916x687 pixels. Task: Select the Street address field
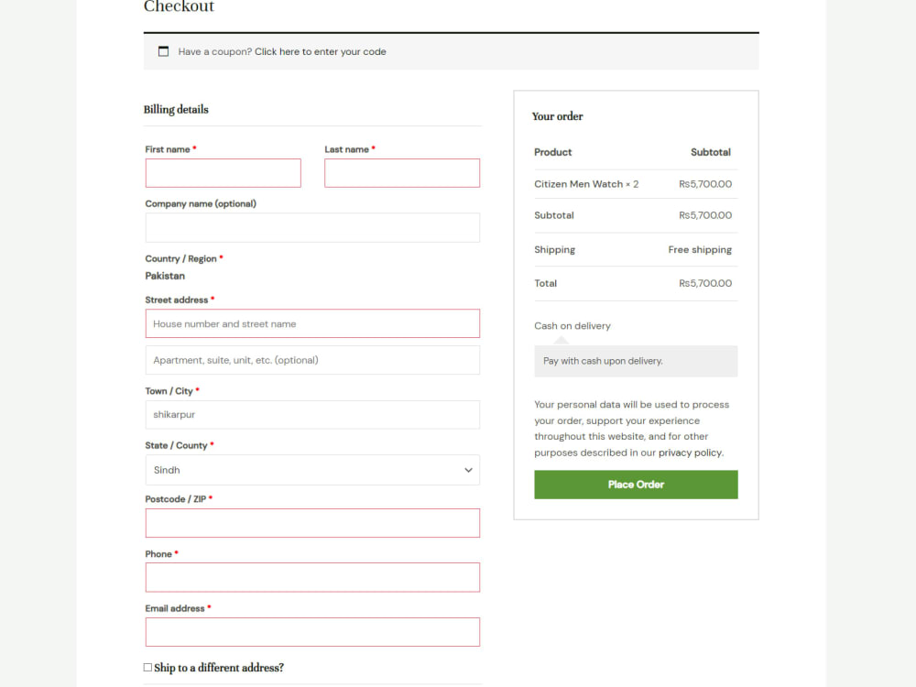pos(312,323)
